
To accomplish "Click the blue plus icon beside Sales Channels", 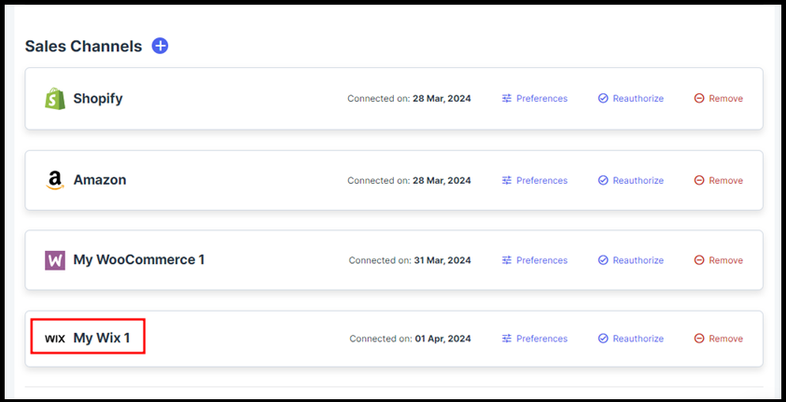I will click(160, 46).
